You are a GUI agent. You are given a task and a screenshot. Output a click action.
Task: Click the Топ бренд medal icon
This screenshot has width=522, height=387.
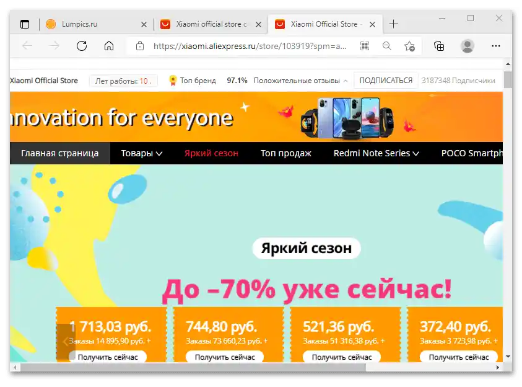click(173, 81)
